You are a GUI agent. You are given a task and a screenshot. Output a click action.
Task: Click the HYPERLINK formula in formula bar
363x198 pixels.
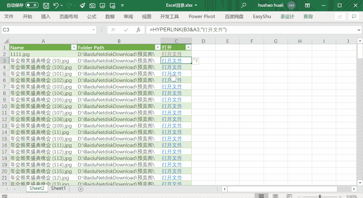pyautogui.click(x=188, y=30)
